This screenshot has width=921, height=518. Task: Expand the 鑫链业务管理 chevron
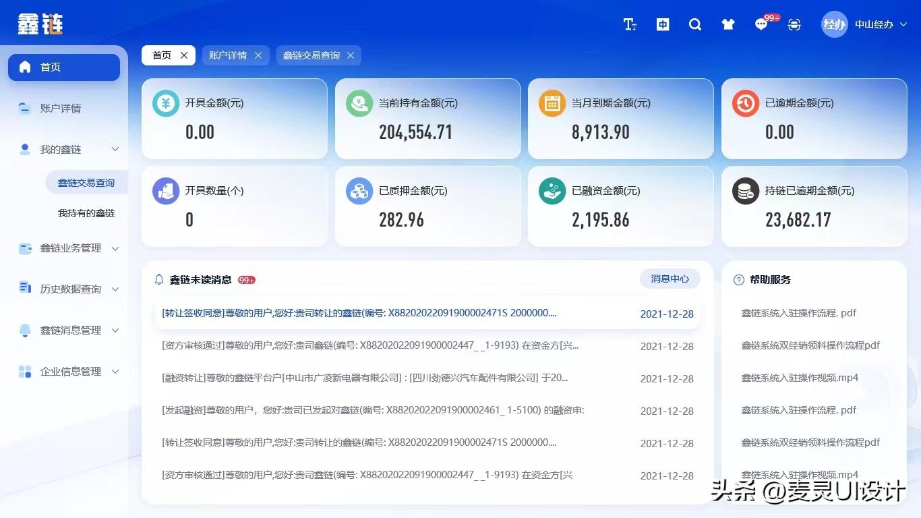point(115,248)
